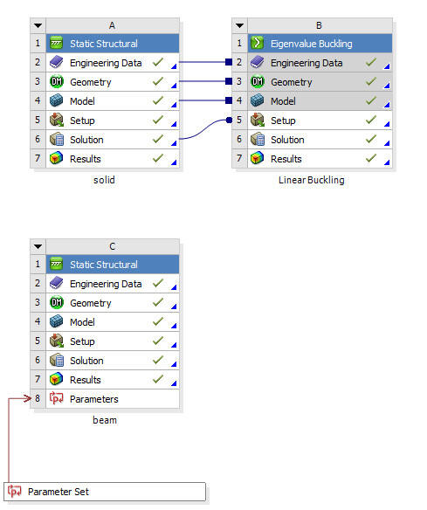Click row number 8 in system C
Image resolution: width=427 pixels, height=510 pixels.
[38, 398]
